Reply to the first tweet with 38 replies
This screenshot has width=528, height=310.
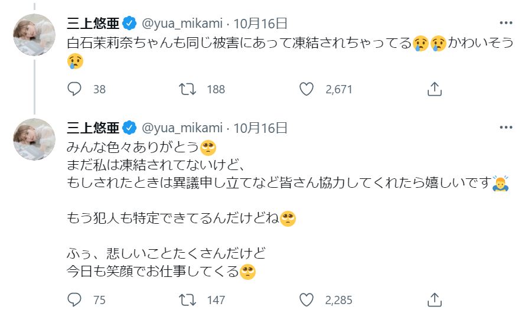(x=74, y=89)
